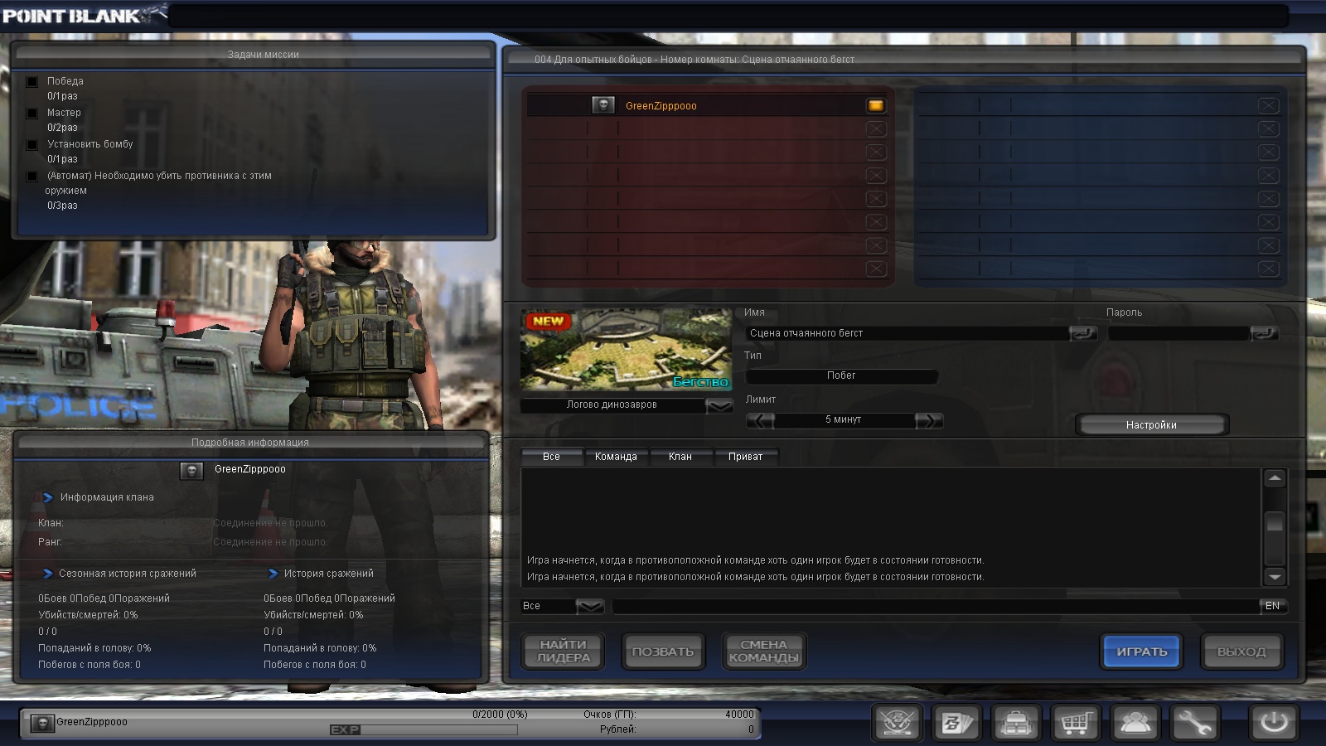Viewport: 1326px width, 746px height.
Task: Close the last red team slot
Action: pyautogui.click(x=876, y=269)
